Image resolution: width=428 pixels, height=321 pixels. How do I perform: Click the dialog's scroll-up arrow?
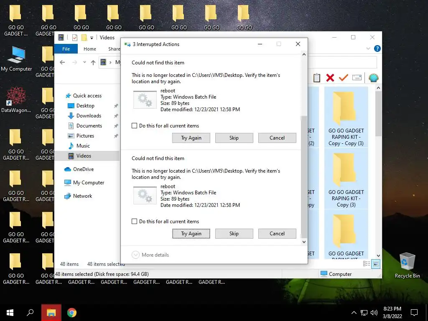[x=304, y=55]
